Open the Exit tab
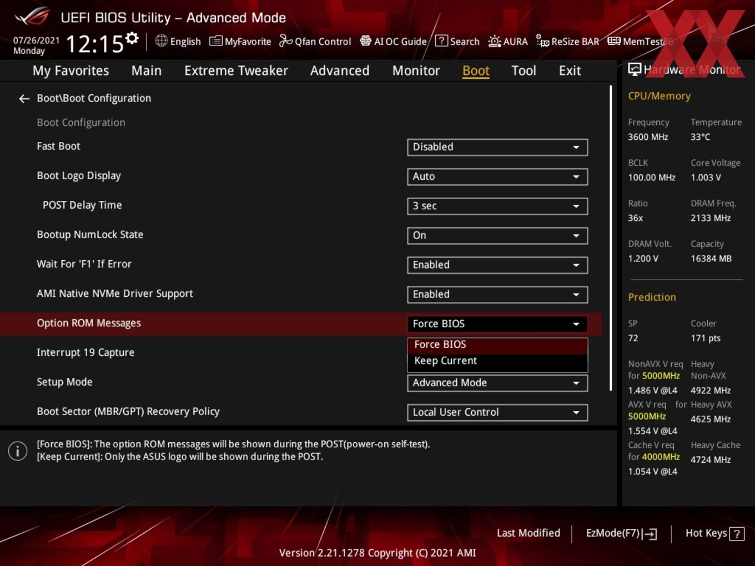755x566 pixels. [570, 70]
